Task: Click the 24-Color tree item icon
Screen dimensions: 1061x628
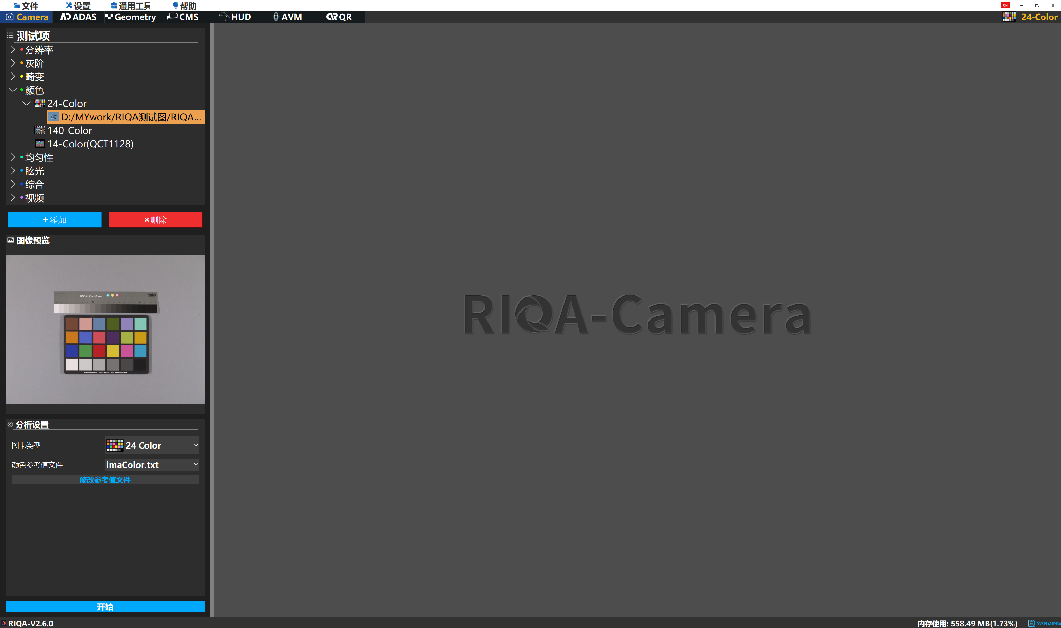Action: [x=39, y=103]
